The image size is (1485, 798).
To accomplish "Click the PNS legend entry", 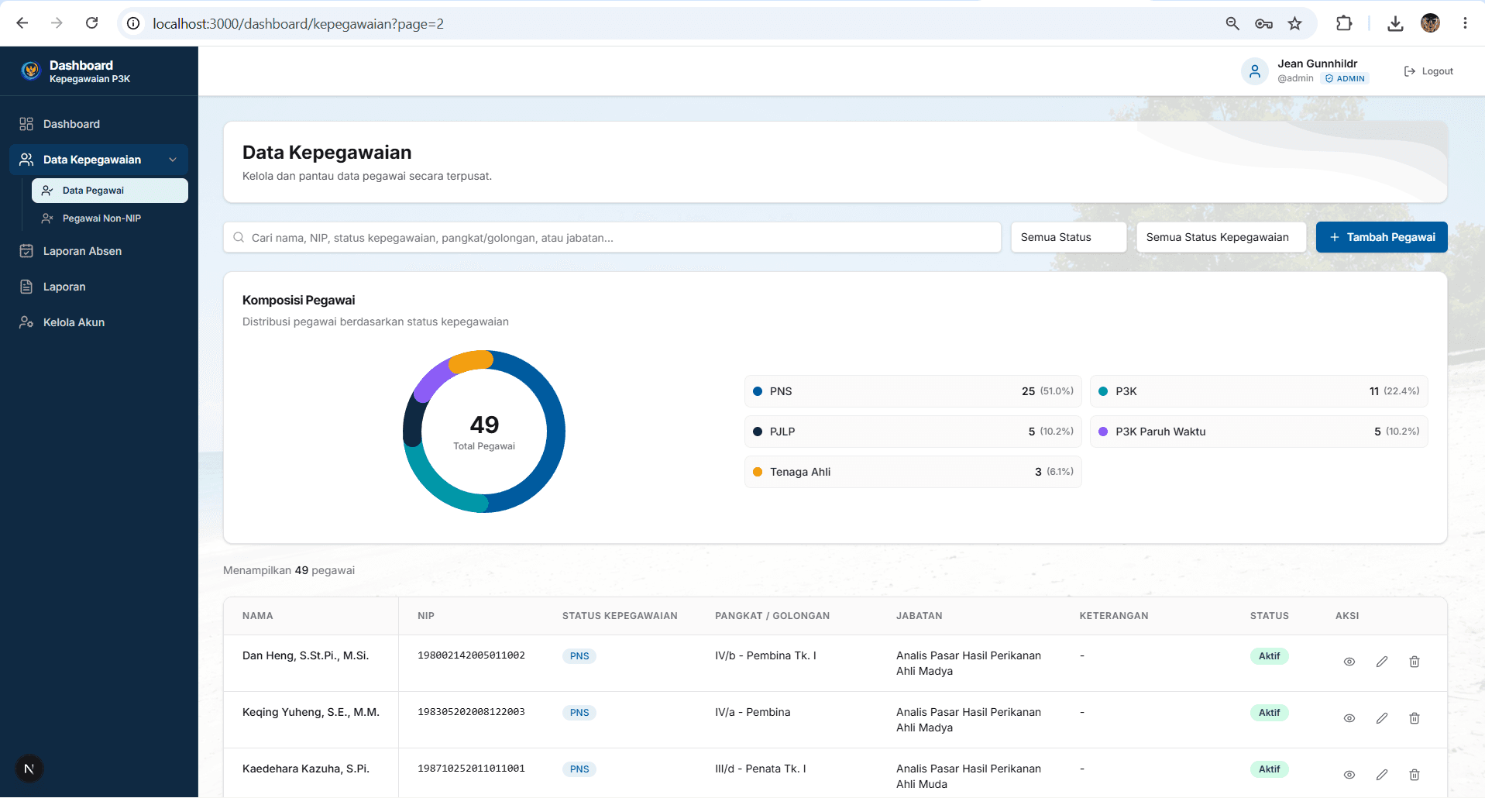I will pyautogui.click(x=913, y=391).
